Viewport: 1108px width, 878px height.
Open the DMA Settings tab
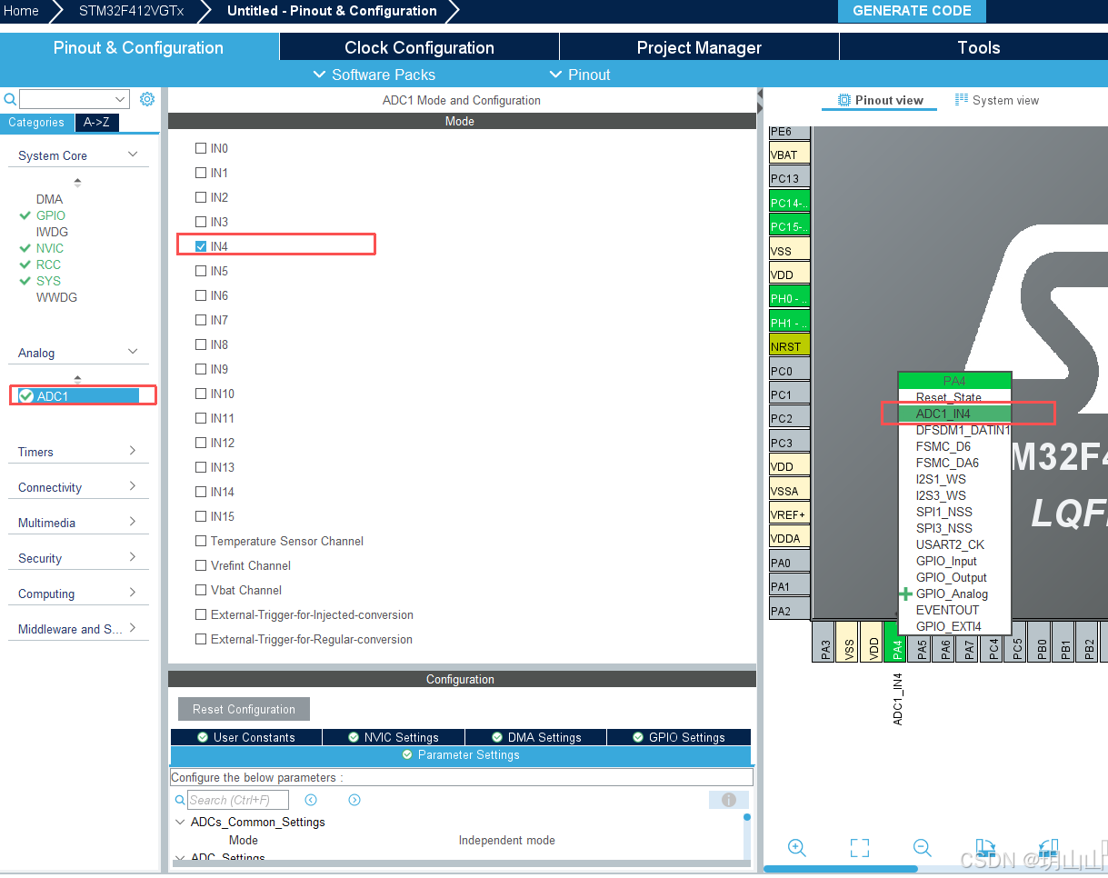coord(535,737)
